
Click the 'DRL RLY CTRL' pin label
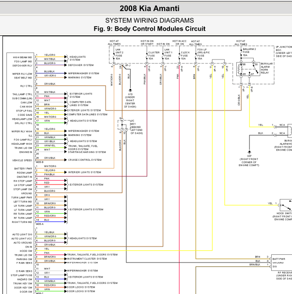(x=23, y=123)
